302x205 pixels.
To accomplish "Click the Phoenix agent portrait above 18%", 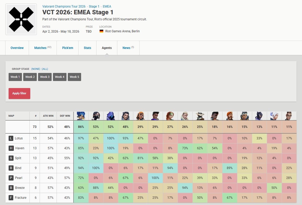I will pyautogui.click(x=215, y=116).
